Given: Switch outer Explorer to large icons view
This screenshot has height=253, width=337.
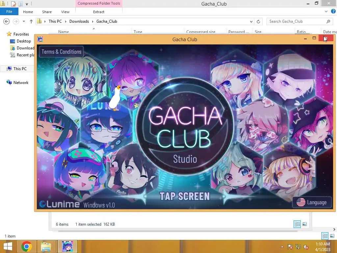Looking at the screenshot, I should pyautogui.click(x=332, y=236).
